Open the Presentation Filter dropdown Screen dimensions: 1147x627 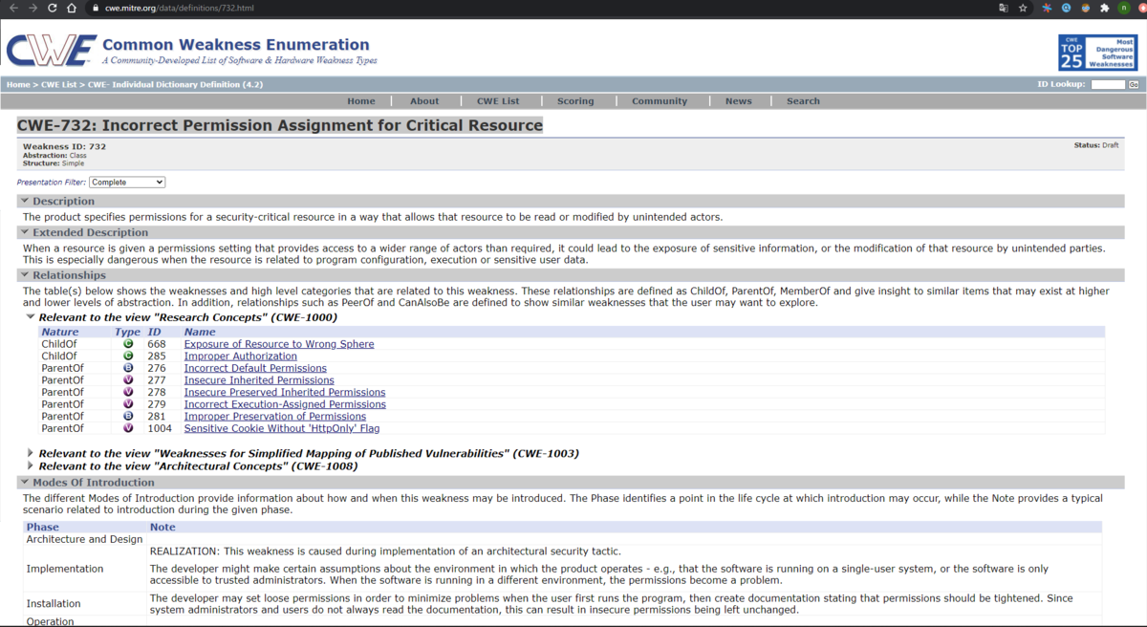coord(127,182)
